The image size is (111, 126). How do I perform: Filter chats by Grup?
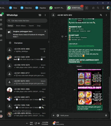click(x=39, y=26)
